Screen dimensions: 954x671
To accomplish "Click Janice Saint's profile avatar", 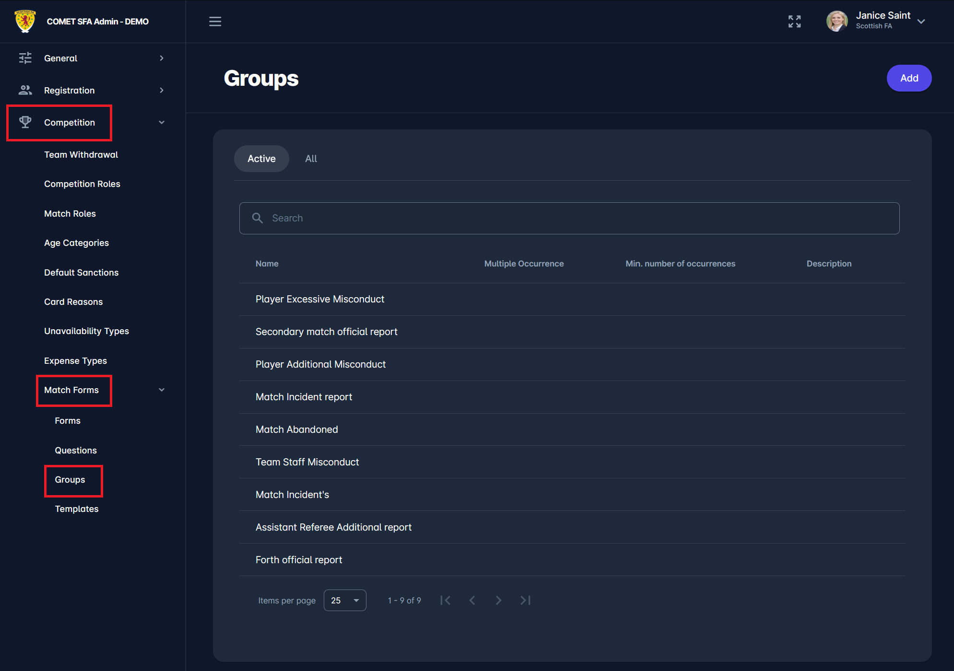I will (x=837, y=22).
